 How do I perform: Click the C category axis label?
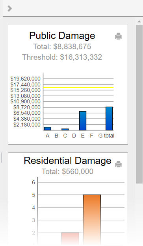(65, 136)
